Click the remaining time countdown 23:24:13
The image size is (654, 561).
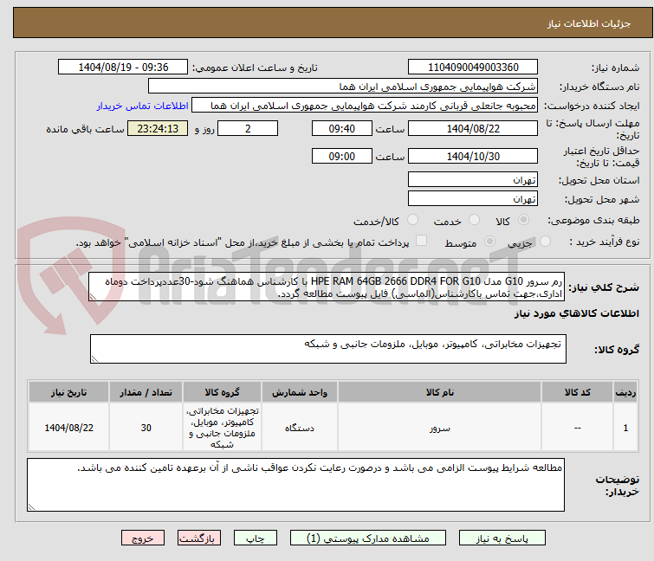(158, 128)
